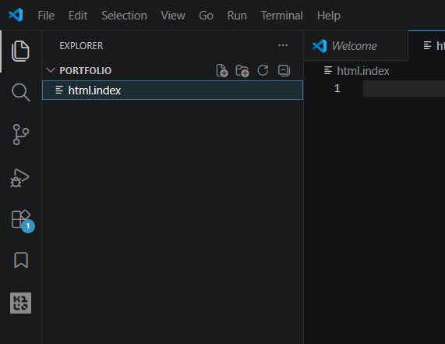The width and height of the screenshot is (445, 344).
Task: Open the Explorer view in activity bar
Action: tap(20, 51)
